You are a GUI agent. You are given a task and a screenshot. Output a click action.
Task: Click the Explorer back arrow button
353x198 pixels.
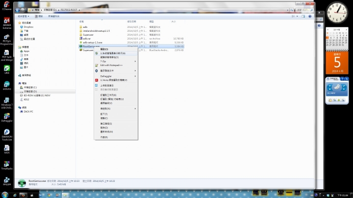[17, 10]
